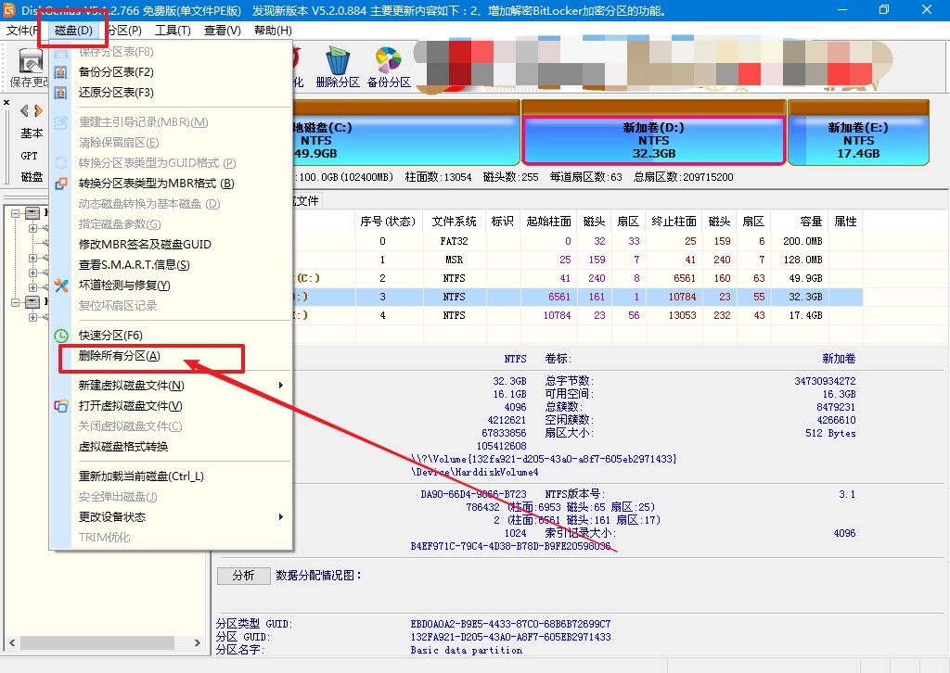The height and width of the screenshot is (673, 950).
Task: Click the tree panel horizontal scrollbar thumb
Action: [99, 642]
